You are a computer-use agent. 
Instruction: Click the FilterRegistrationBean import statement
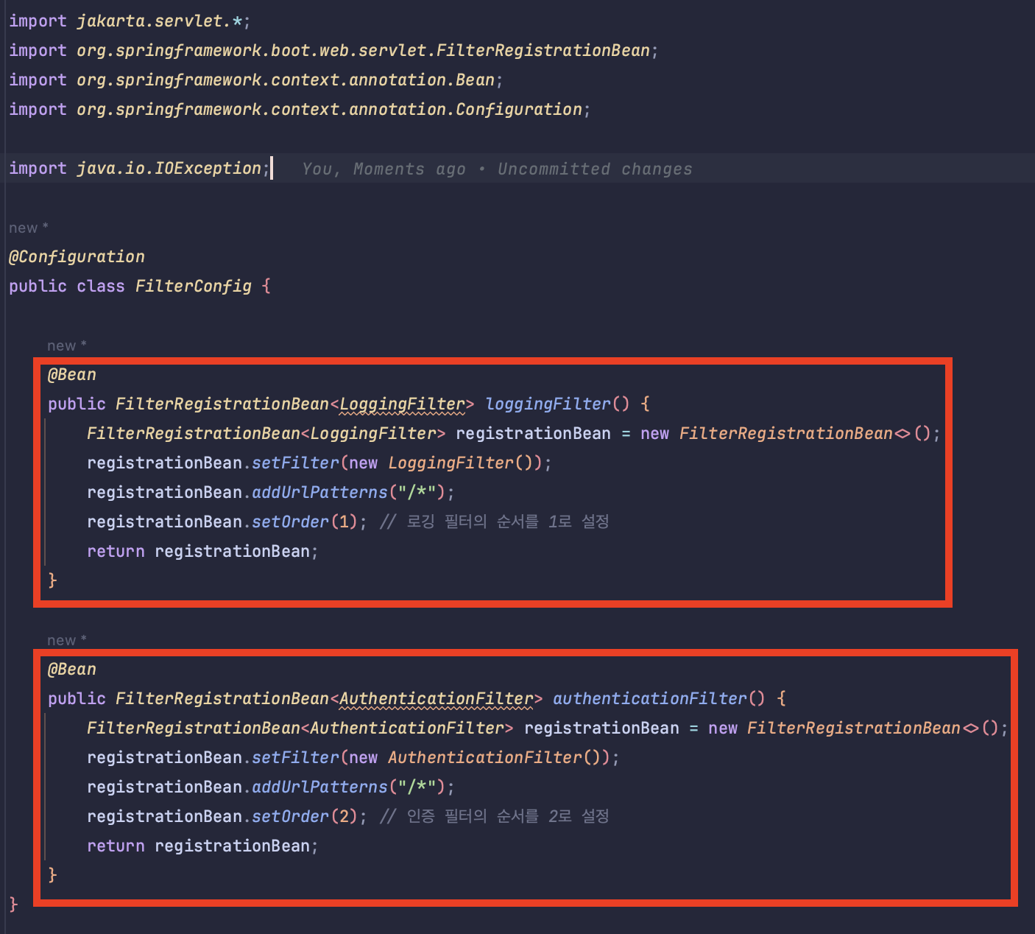coord(333,51)
